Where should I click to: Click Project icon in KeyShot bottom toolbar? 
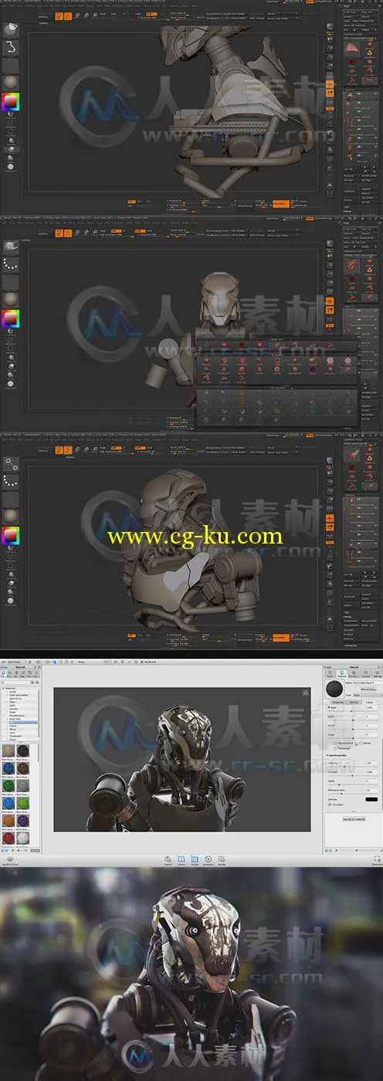[x=195, y=859]
